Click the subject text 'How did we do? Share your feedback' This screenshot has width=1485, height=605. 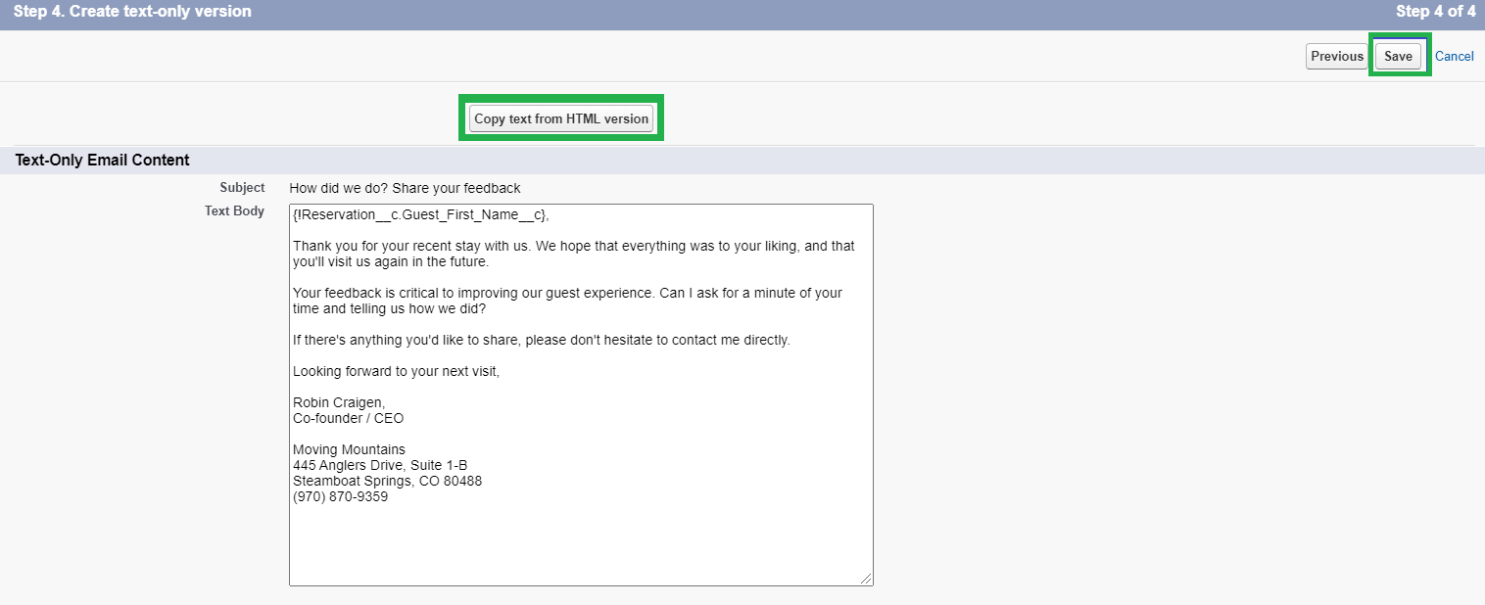[x=404, y=188]
